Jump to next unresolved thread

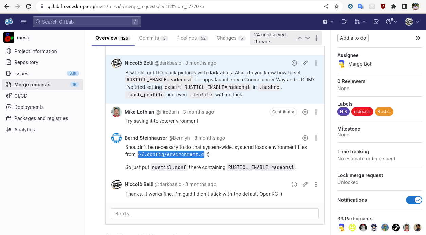pyautogui.click(x=308, y=38)
